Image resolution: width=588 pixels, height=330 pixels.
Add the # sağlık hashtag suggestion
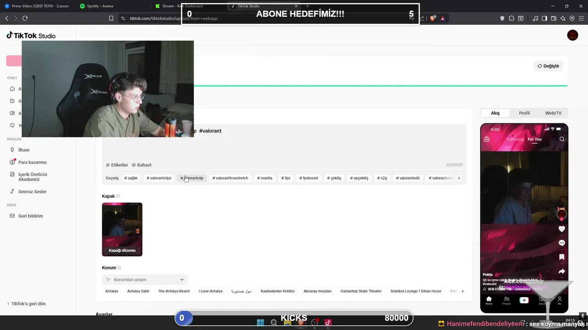pos(131,178)
